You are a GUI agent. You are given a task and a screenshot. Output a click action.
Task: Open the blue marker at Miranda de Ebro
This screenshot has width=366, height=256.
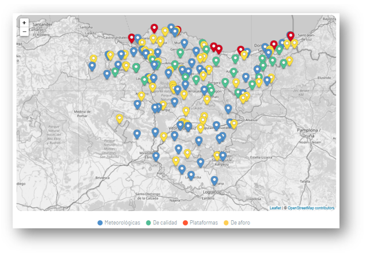[x=156, y=156]
